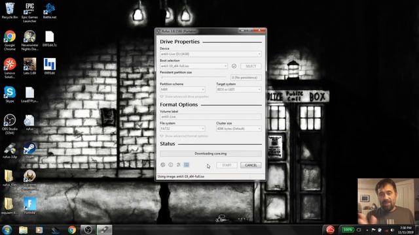
Task: Open the media player taskbar icon
Action: pos(39,230)
